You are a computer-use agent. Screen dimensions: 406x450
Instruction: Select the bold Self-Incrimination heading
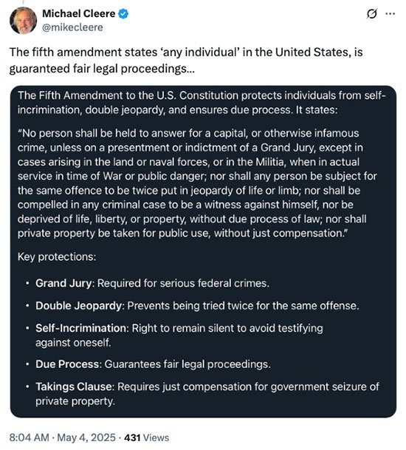[81, 328]
